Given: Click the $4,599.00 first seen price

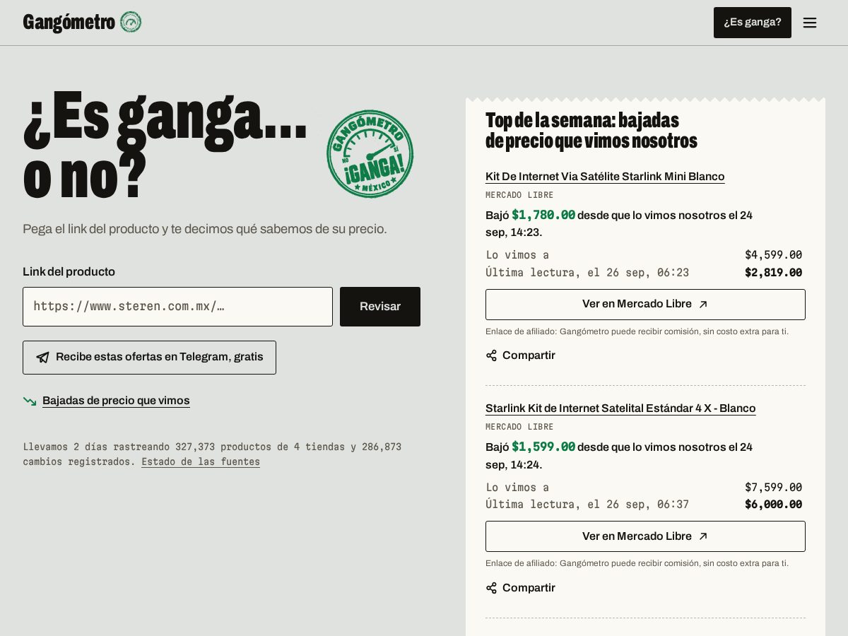Looking at the screenshot, I should click(x=773, y=255).
